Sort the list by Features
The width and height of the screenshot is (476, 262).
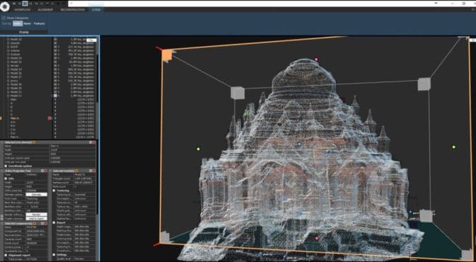click(39, 23)
